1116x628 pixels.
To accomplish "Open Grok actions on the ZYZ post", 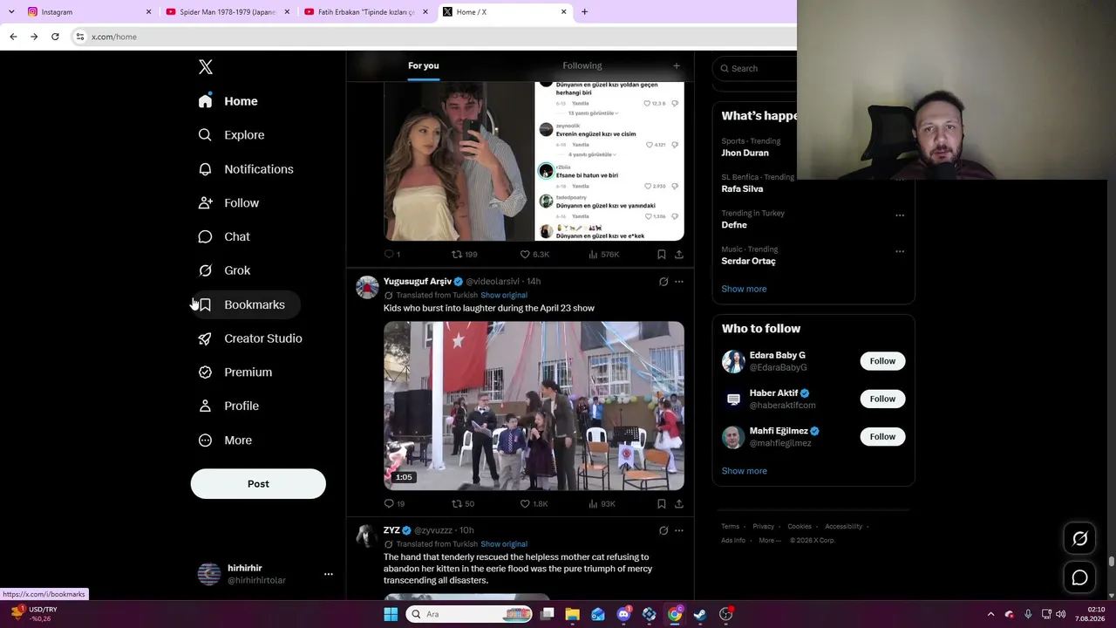I will (663, 530).
